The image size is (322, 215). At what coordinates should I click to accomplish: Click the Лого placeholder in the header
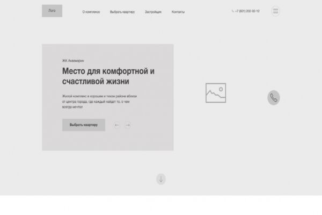click(52, 11)
